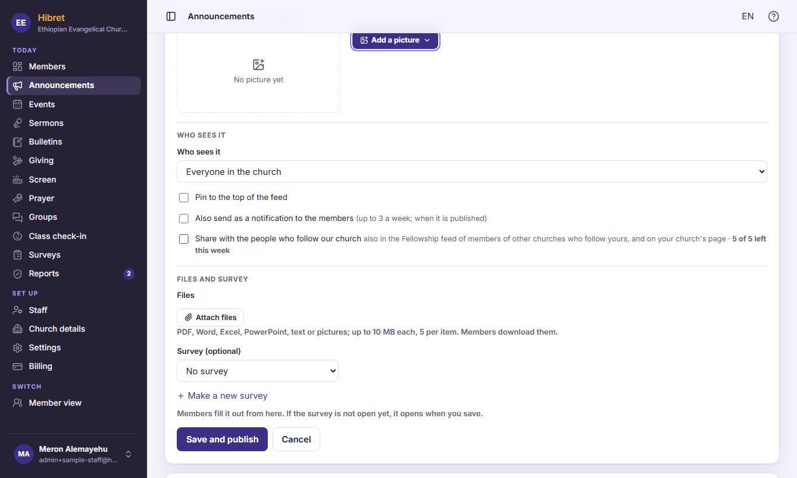Click the Class check-in icon
797x478 pixels.
pyautogui.click(x=18, y=236)
